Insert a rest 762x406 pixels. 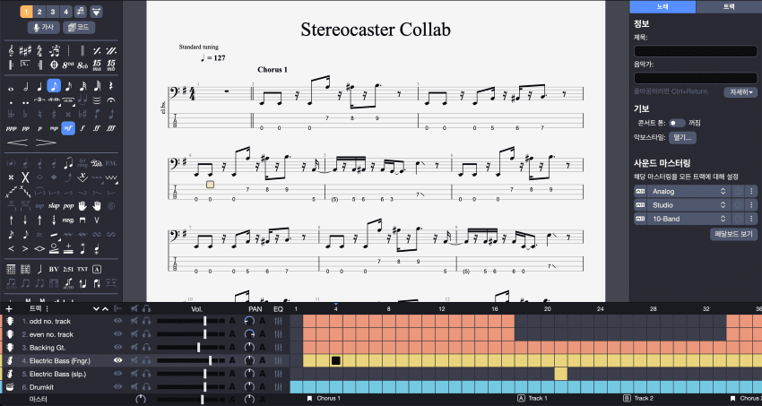point(111,86)
